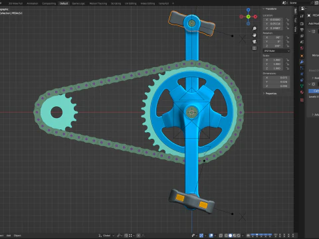Toggle snapping in the viewport header
This screenshot has height=239, width=319.
pos(126,236)
